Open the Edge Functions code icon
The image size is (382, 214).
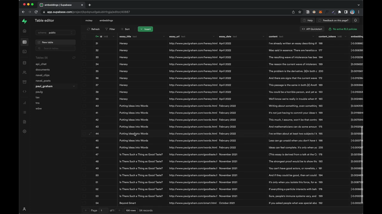click(x=24, y=91)
